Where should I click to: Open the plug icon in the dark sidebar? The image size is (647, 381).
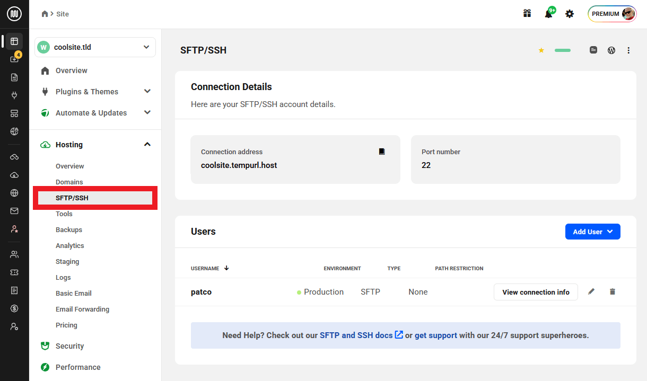coord(14,95)
